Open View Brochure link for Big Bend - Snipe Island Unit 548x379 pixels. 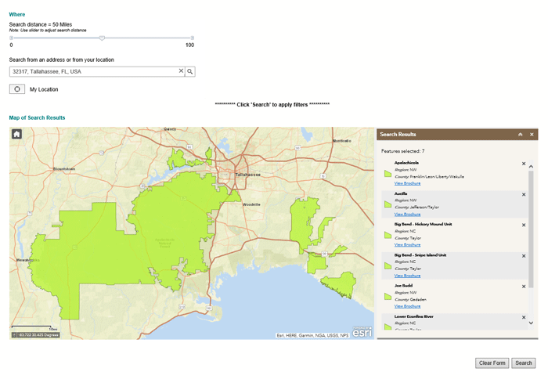(407, 276)
